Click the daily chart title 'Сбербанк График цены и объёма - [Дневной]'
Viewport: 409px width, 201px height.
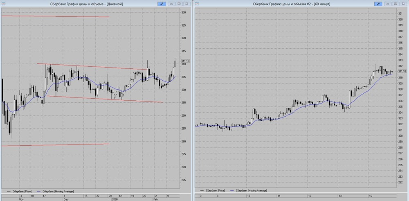pyautogui.click(x=86, y=4)
